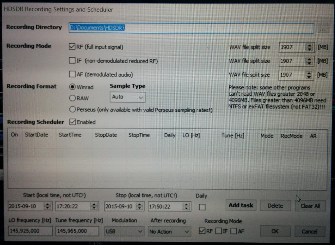Click the Tune [Hz] column header
The height and width of the screenshot is (245, 335).
(x=233, y=136)
